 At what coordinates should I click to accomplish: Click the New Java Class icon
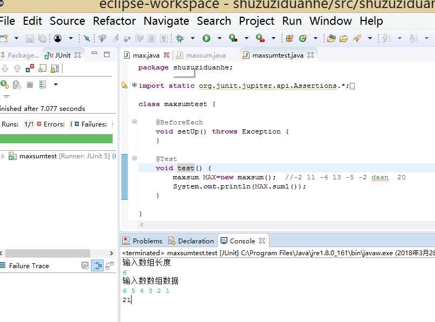303,38
